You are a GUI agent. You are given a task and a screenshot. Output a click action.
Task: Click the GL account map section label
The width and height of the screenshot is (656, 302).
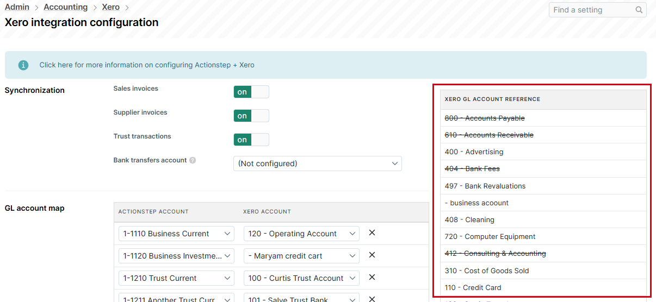click(x=35, y=208)
